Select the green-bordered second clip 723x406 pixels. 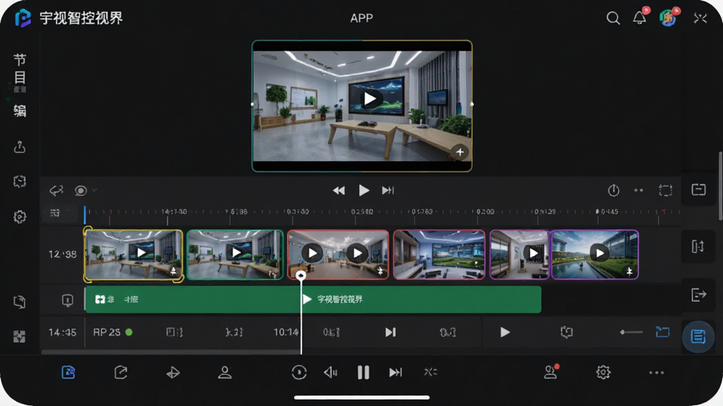[234, 254]
